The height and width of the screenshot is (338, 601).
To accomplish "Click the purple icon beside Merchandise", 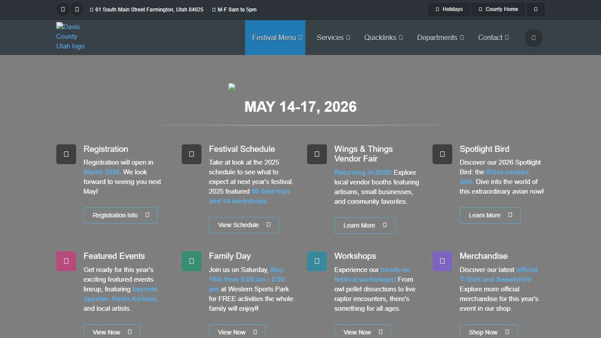I will pos(442,261).
